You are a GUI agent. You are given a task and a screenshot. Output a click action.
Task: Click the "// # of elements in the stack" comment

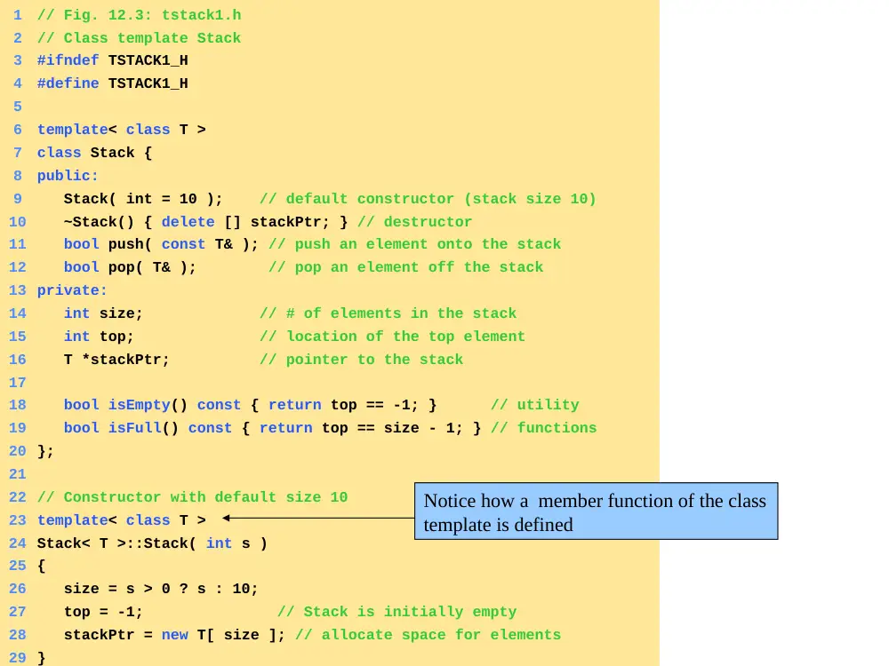click(388, 313)
